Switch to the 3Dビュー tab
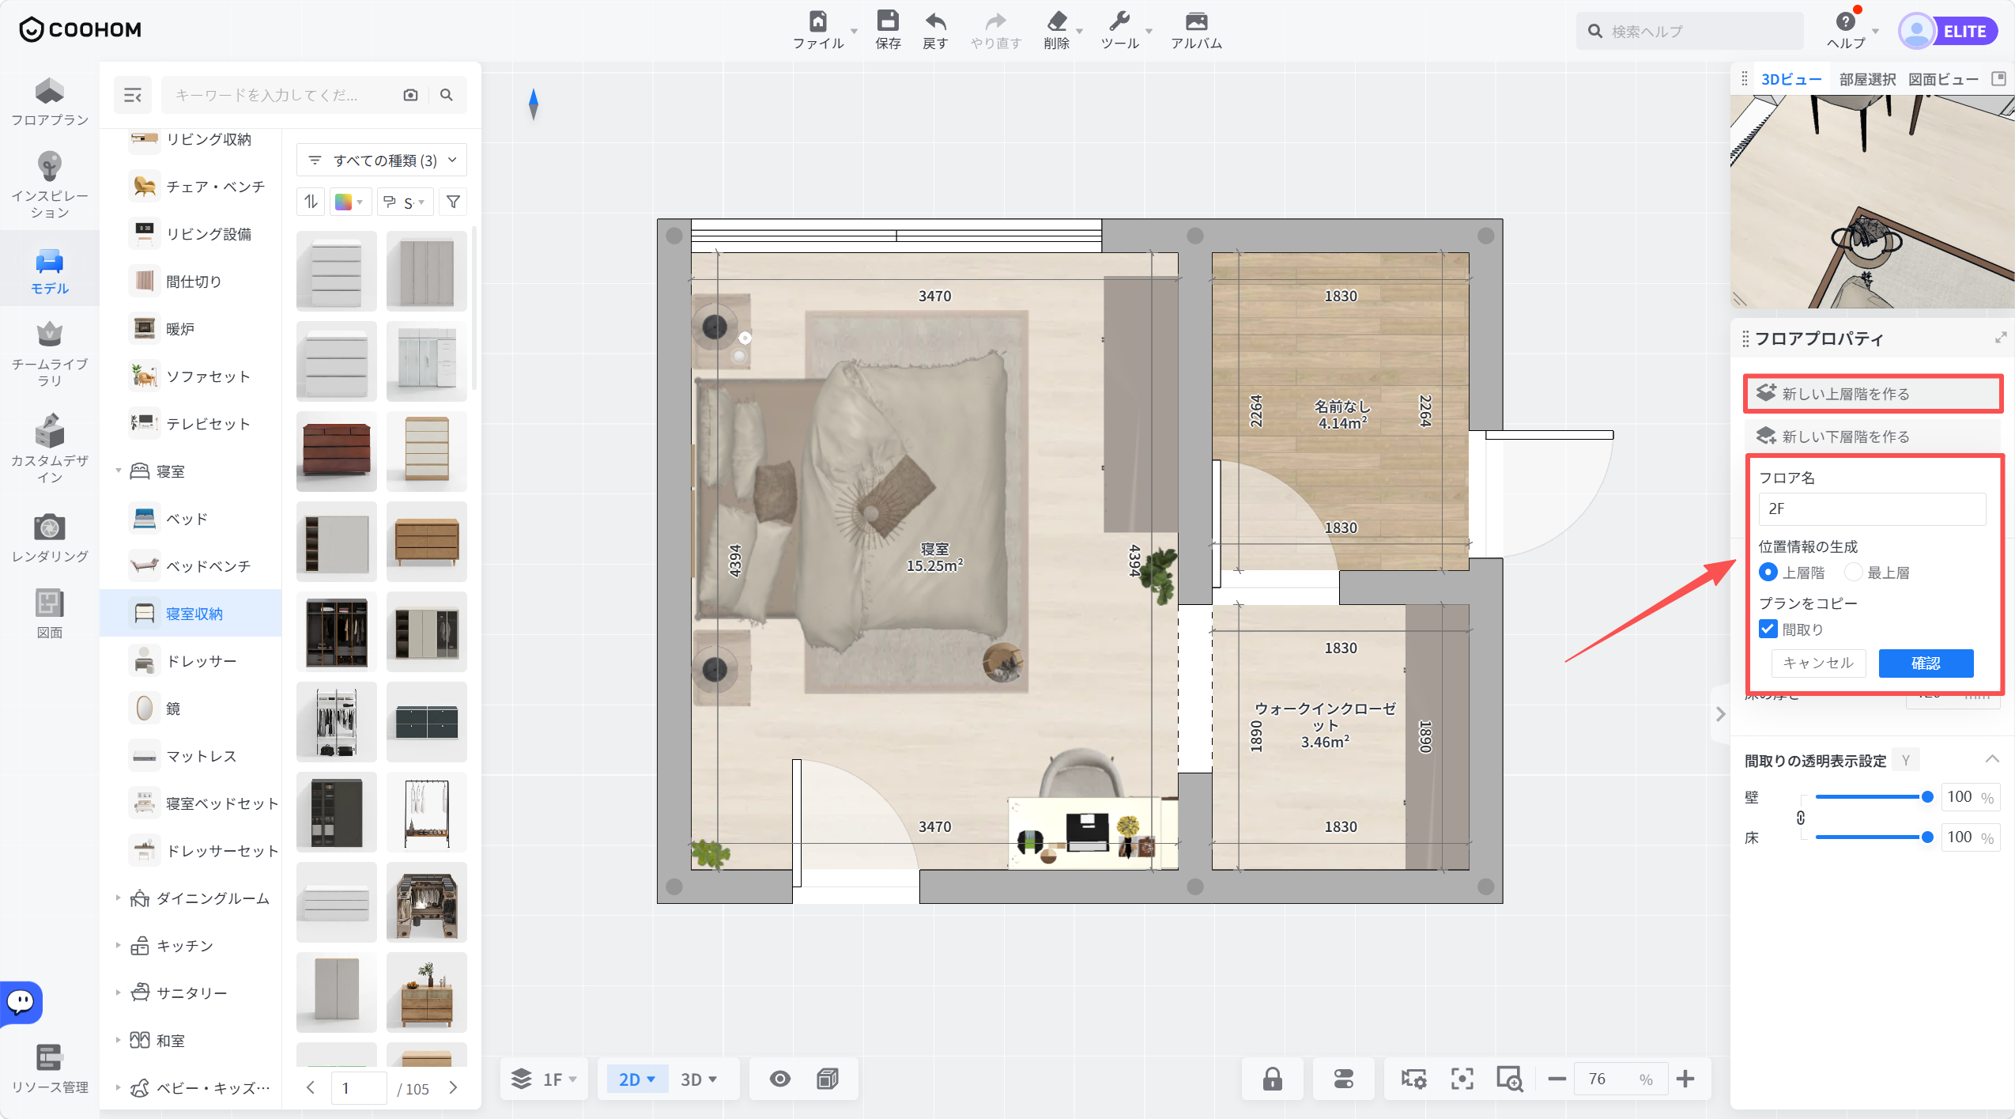Image resolution: width=2015 pixels, height=1119 pixels. pyautogui.click(x=1790, y=79)
